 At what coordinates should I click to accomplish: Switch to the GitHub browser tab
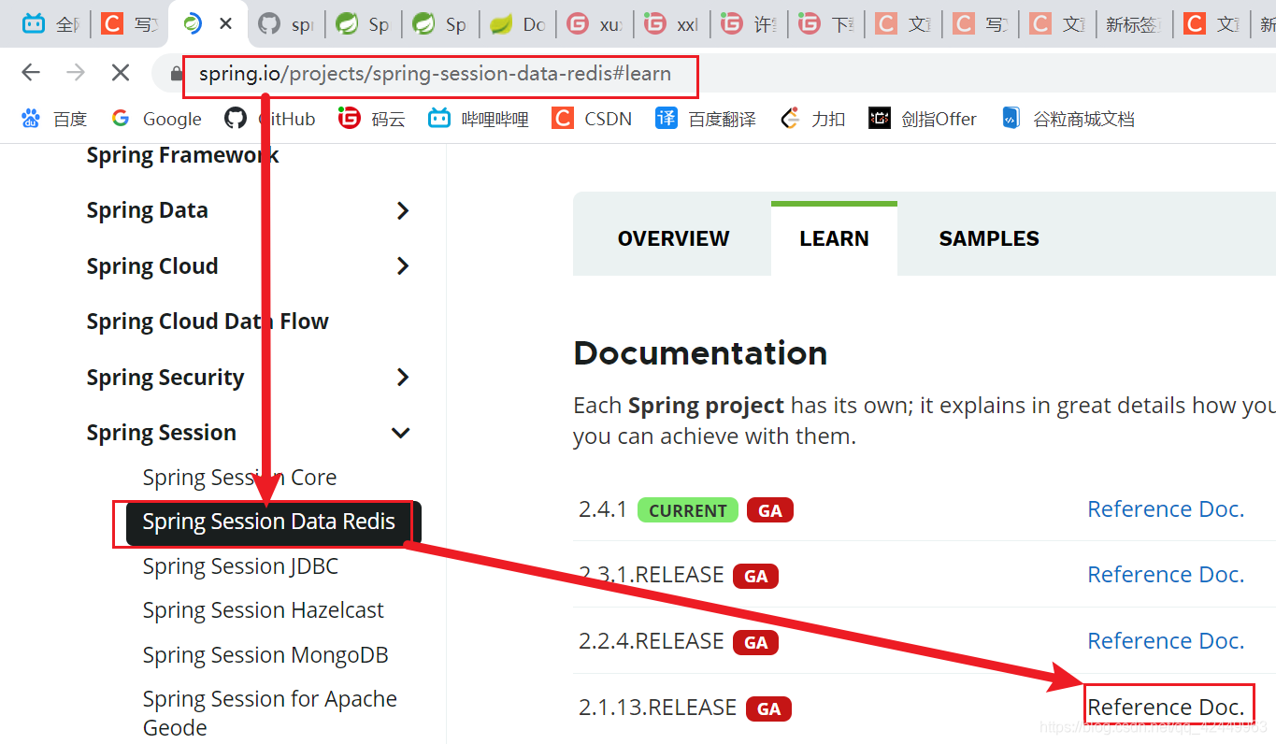[x=286, y=24]
